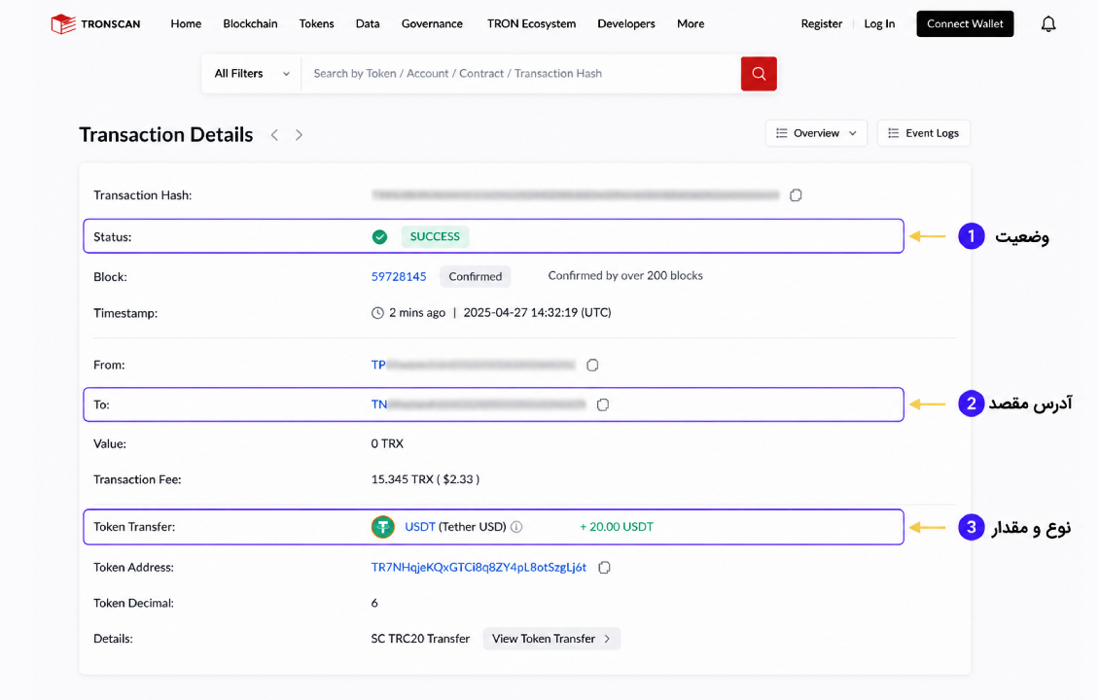This screenshot has width=1099, height=700.
Task: Click the '+ 20.00 USDT' amount
Action: [x=616, y=527]
